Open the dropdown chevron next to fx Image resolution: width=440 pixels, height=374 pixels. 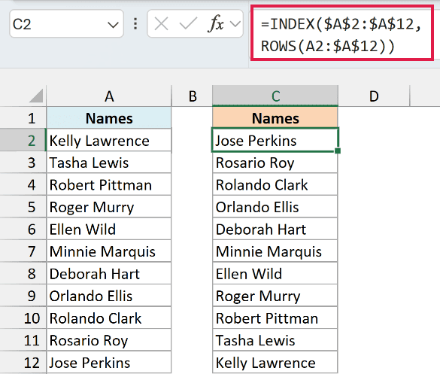[x=235, y=24]
